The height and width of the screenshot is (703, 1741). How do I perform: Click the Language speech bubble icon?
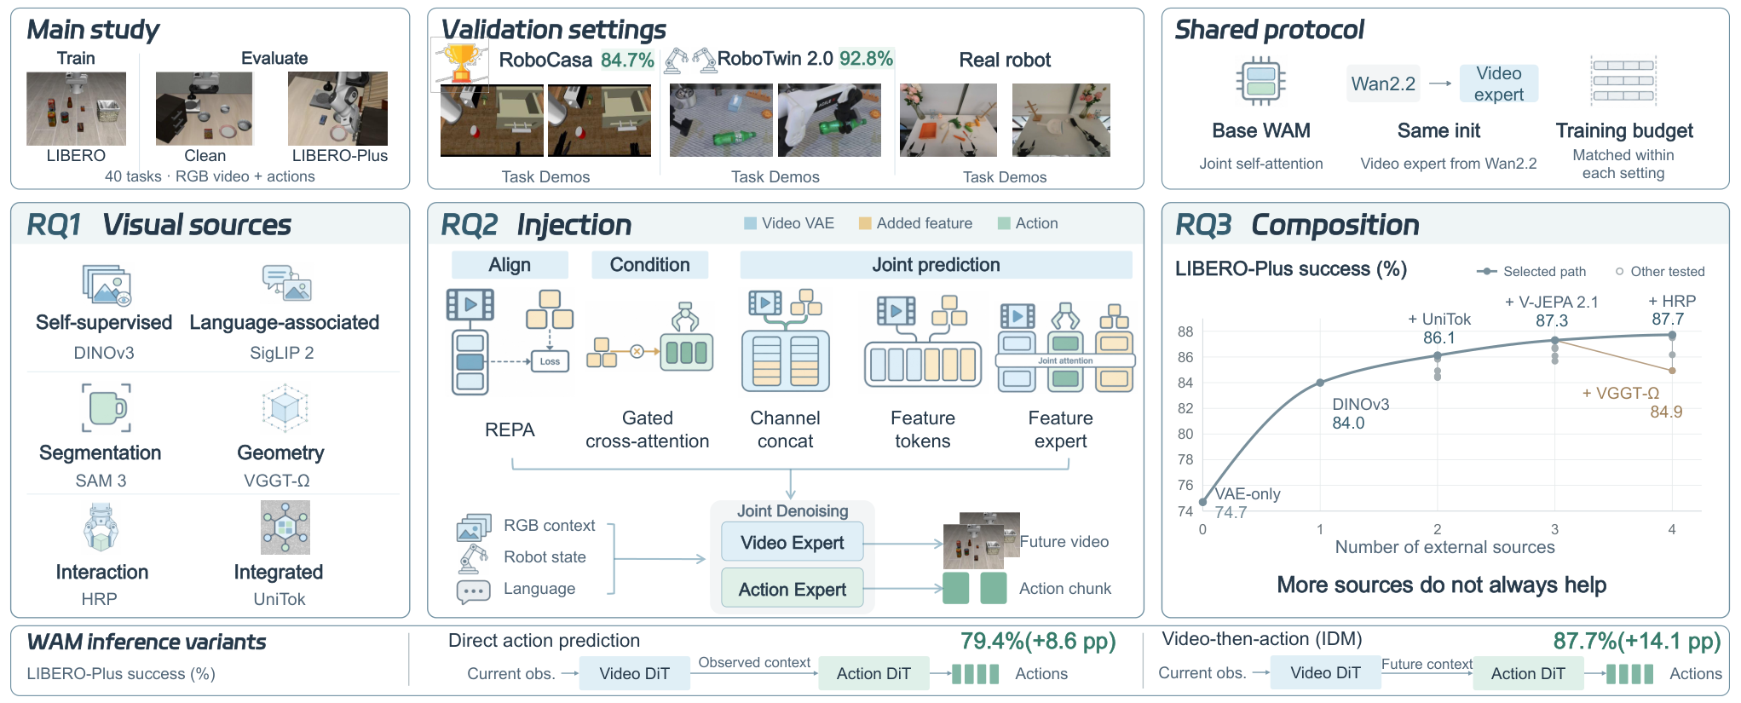click(473, 591)
